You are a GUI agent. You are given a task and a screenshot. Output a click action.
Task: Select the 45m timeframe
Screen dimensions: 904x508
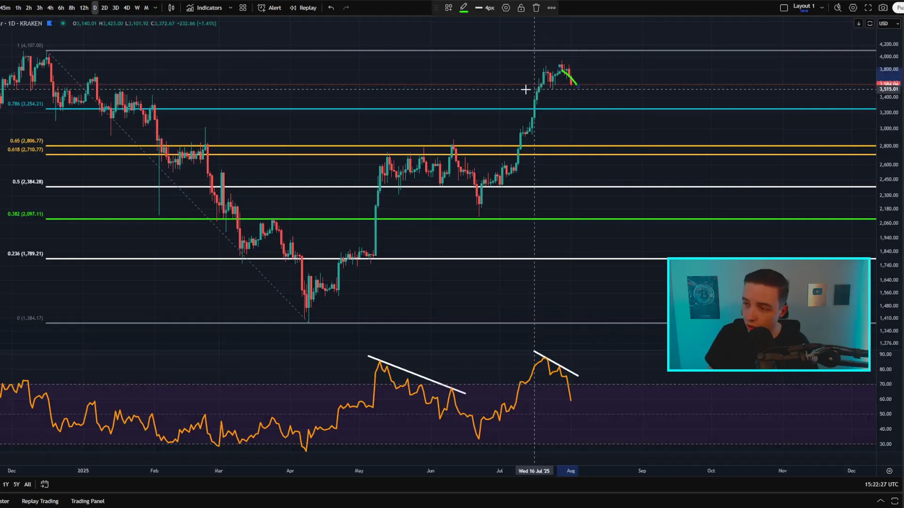tap(5, 8)
